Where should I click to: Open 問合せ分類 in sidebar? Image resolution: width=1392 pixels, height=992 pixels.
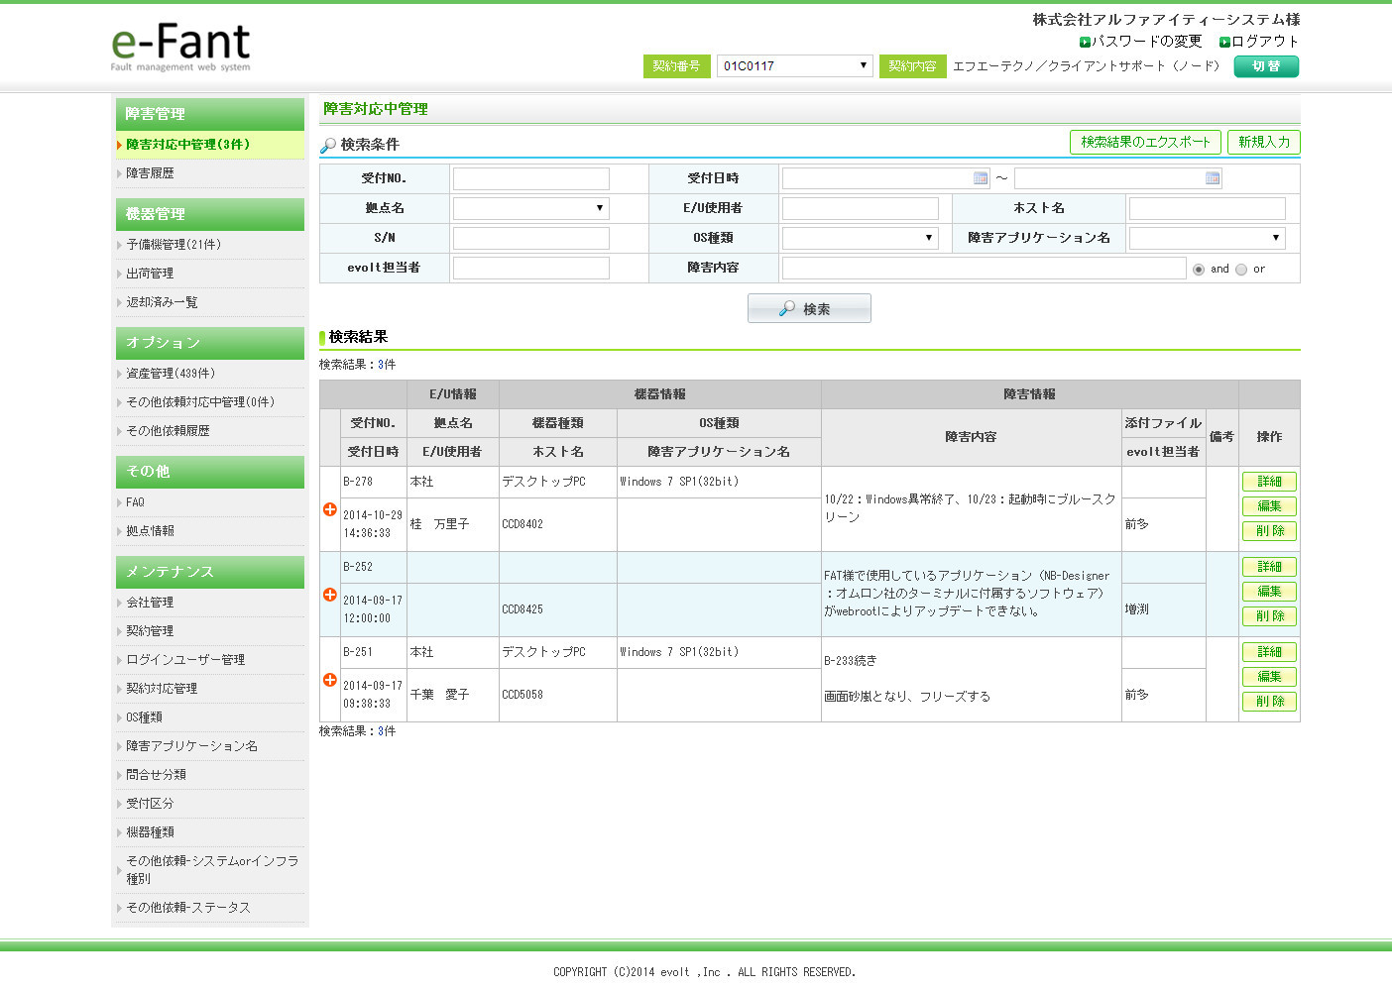[156, 775]
